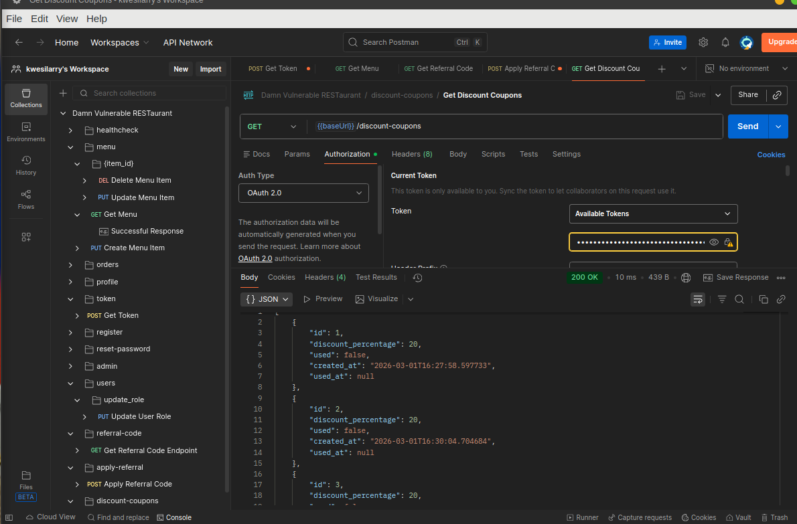The height and width of the screenshot is (524, 797).
Task: Click the collections search field
Action: tap(154, 94)
